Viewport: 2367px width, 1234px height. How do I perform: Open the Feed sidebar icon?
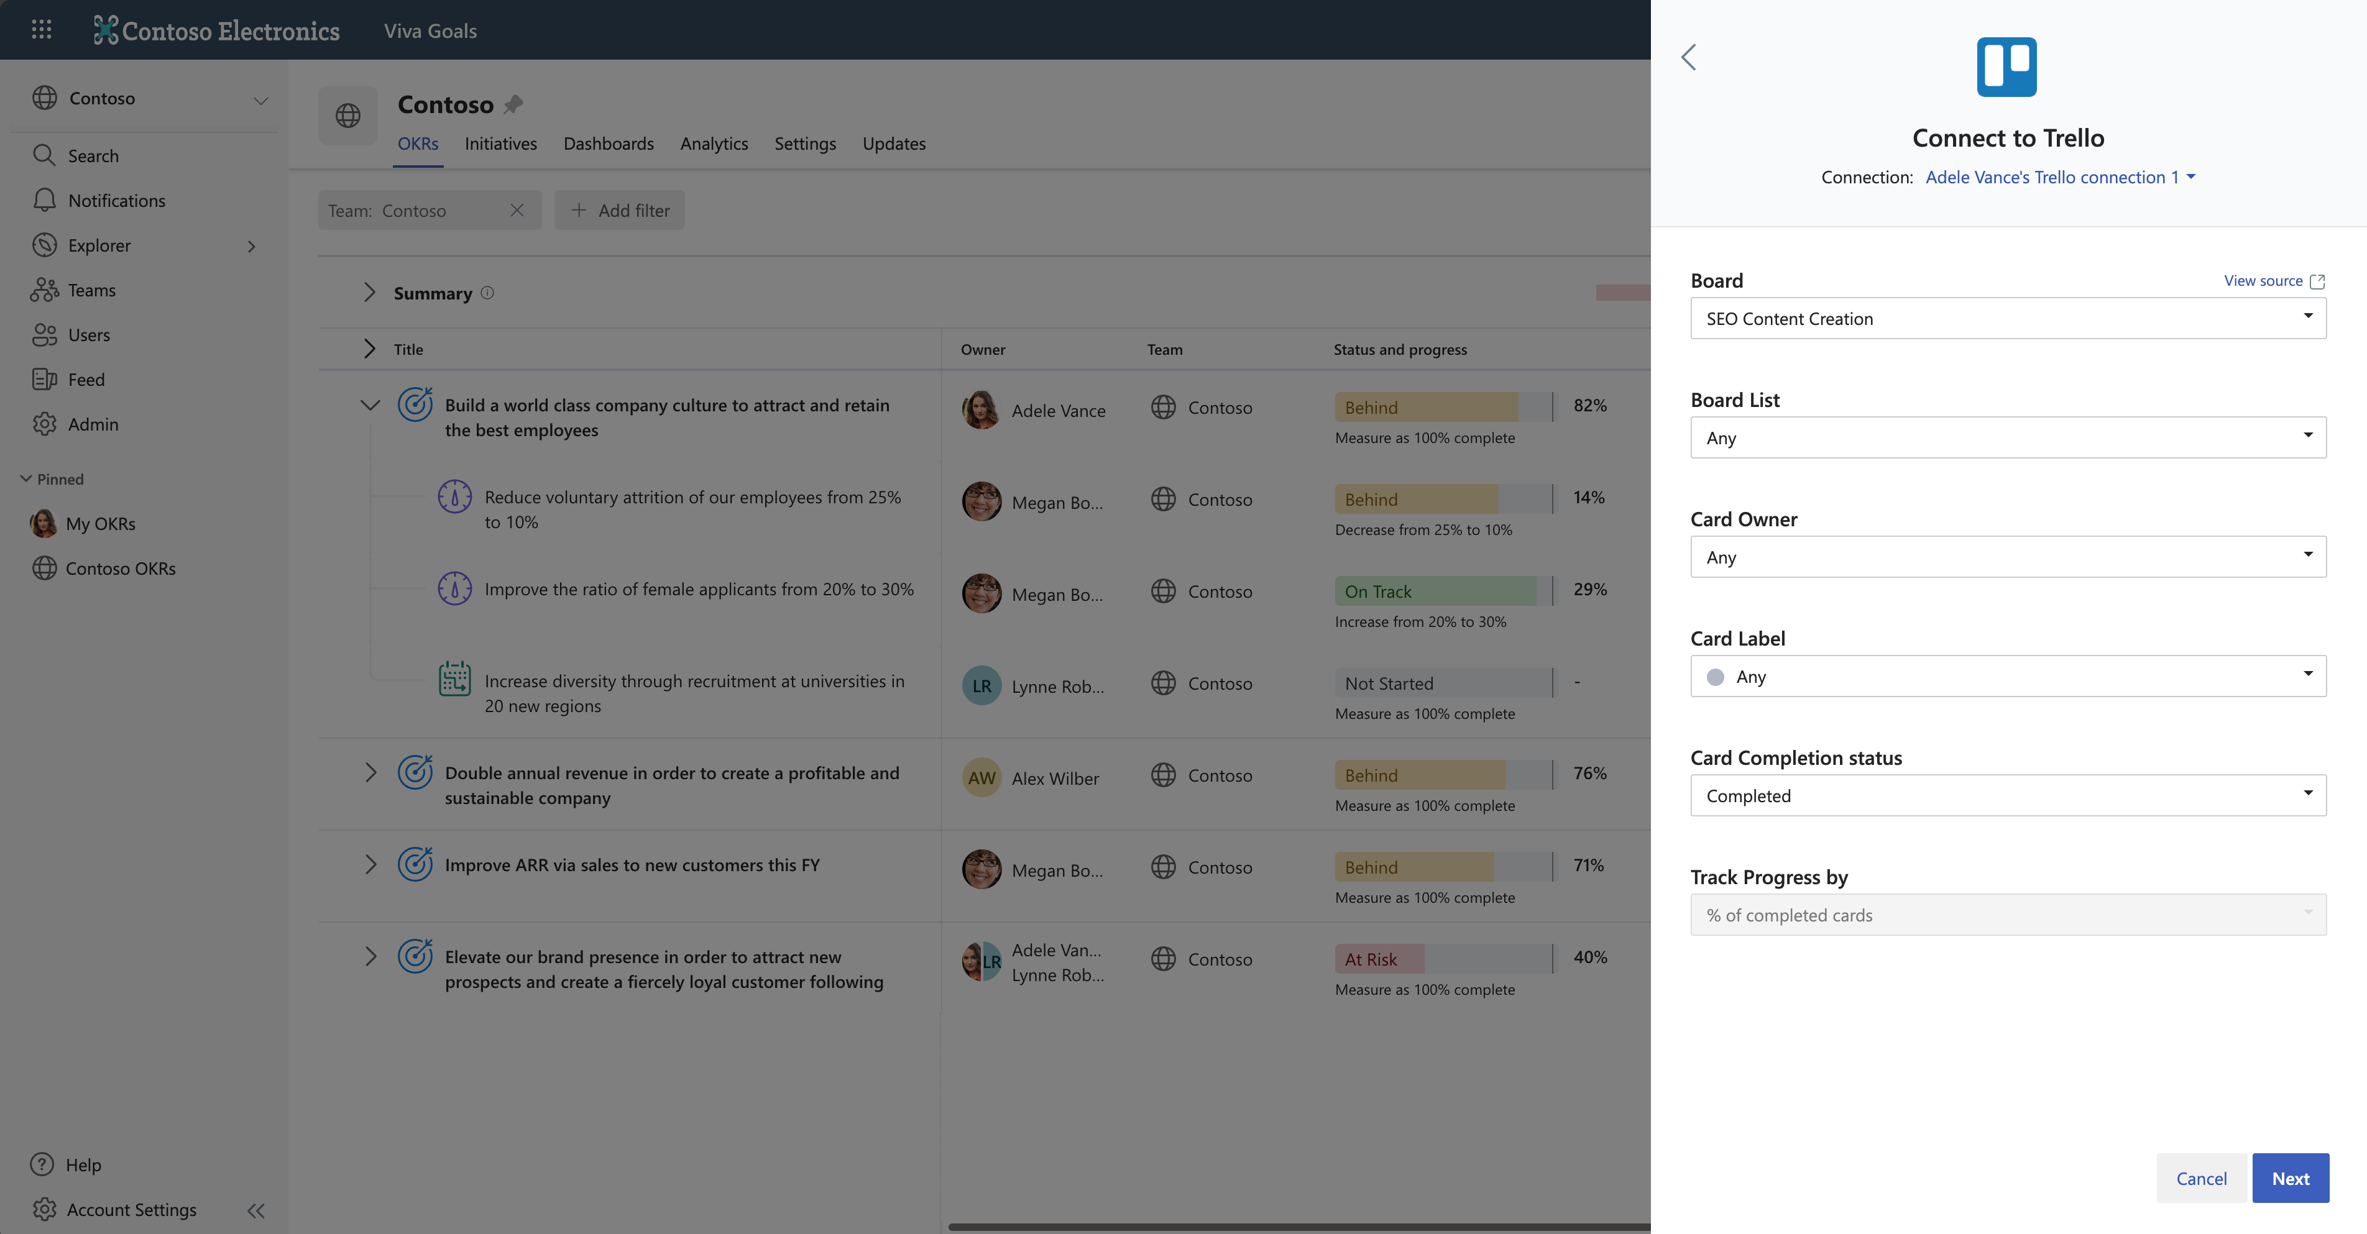point(44,380)
